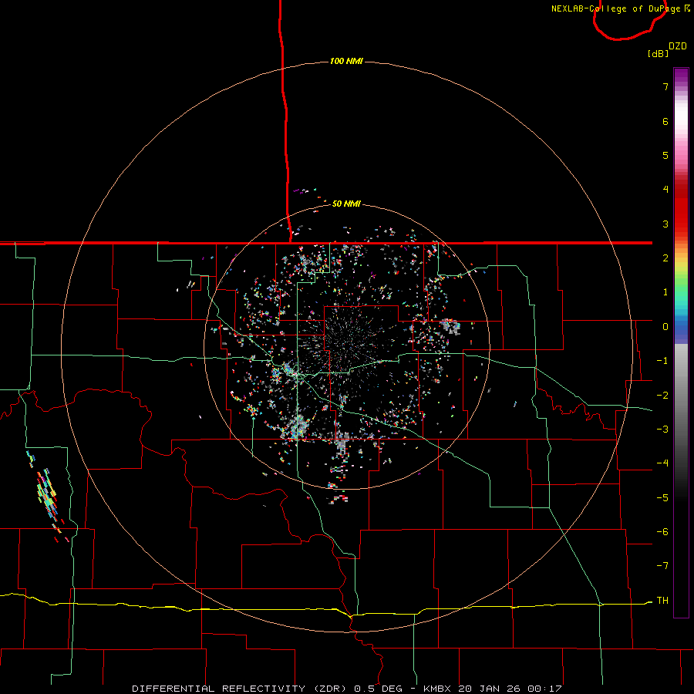Click the 100 NMI range ring label
694x694 pixels.
346,61
